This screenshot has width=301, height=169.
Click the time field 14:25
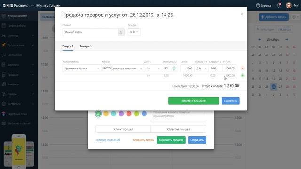pos(167,15)
